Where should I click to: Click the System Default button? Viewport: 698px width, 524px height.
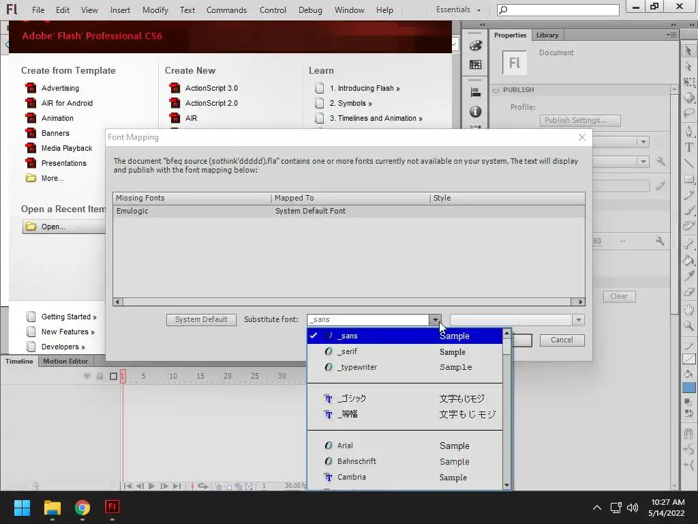(201, 319)
